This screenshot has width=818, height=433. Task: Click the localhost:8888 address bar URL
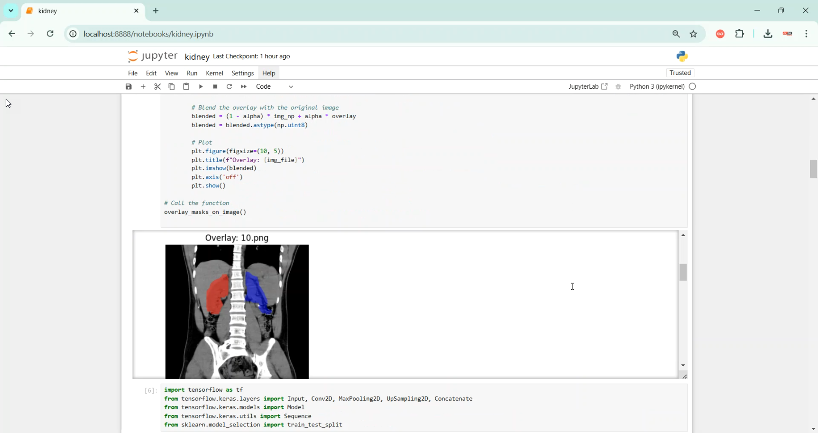click(x=149, y=34)
